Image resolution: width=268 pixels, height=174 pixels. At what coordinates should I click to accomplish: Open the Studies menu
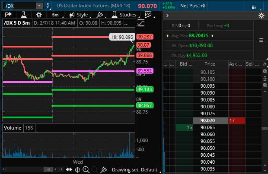coord(124,15)
